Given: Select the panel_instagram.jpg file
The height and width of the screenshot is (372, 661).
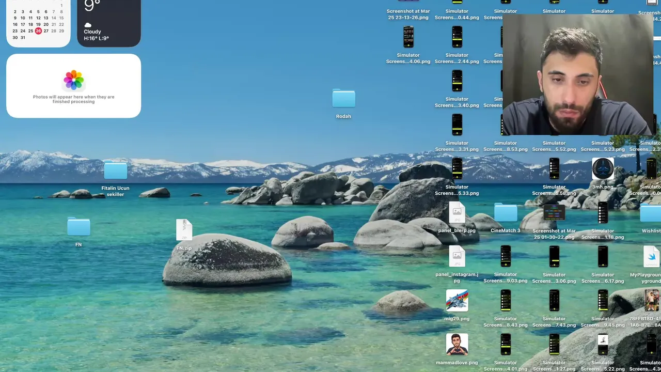Looking at the screenshot, I should [x=457, y=256].
